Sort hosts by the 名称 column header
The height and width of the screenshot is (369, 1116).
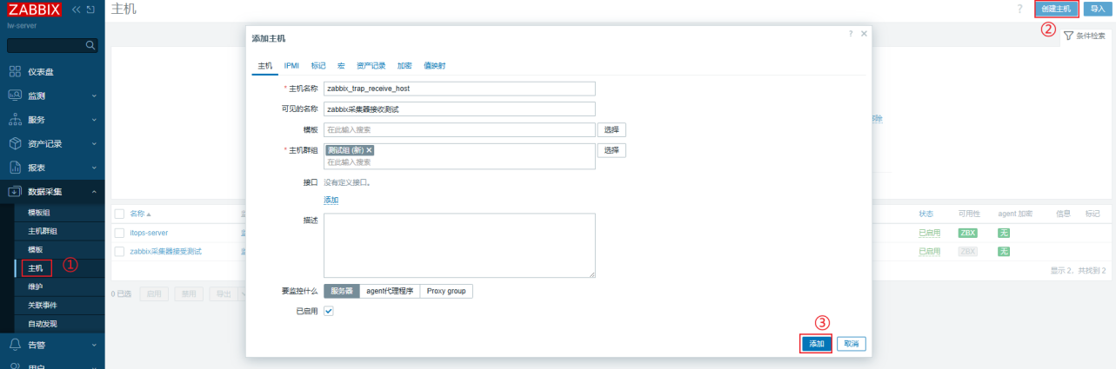[140, 214]
